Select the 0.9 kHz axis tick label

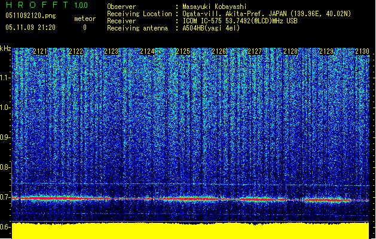point(5,137)
